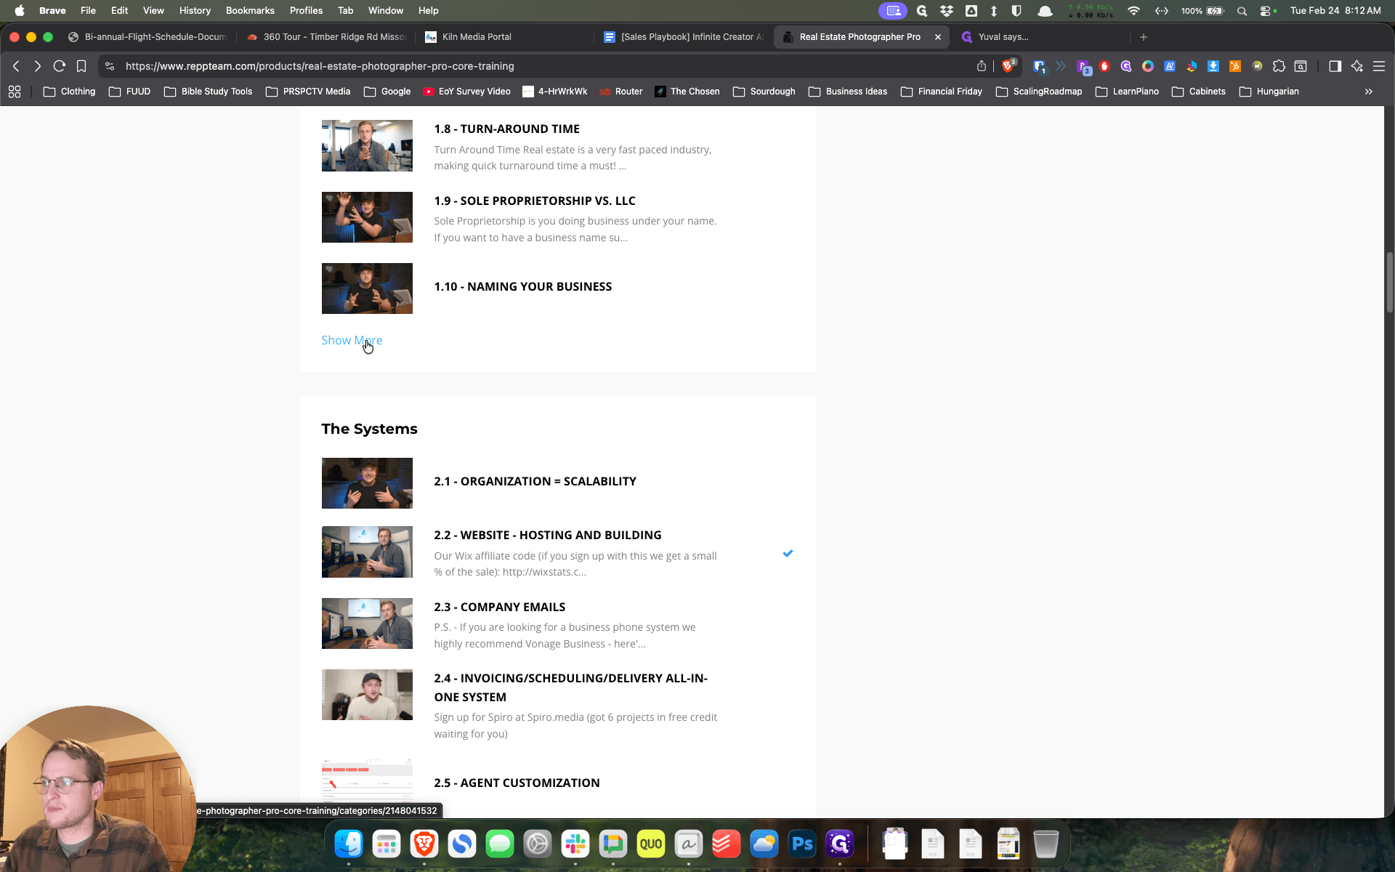Click the 2.4 Invoicing lesson thumbnail
This screenshot has height=872, width=1395.
367,695
